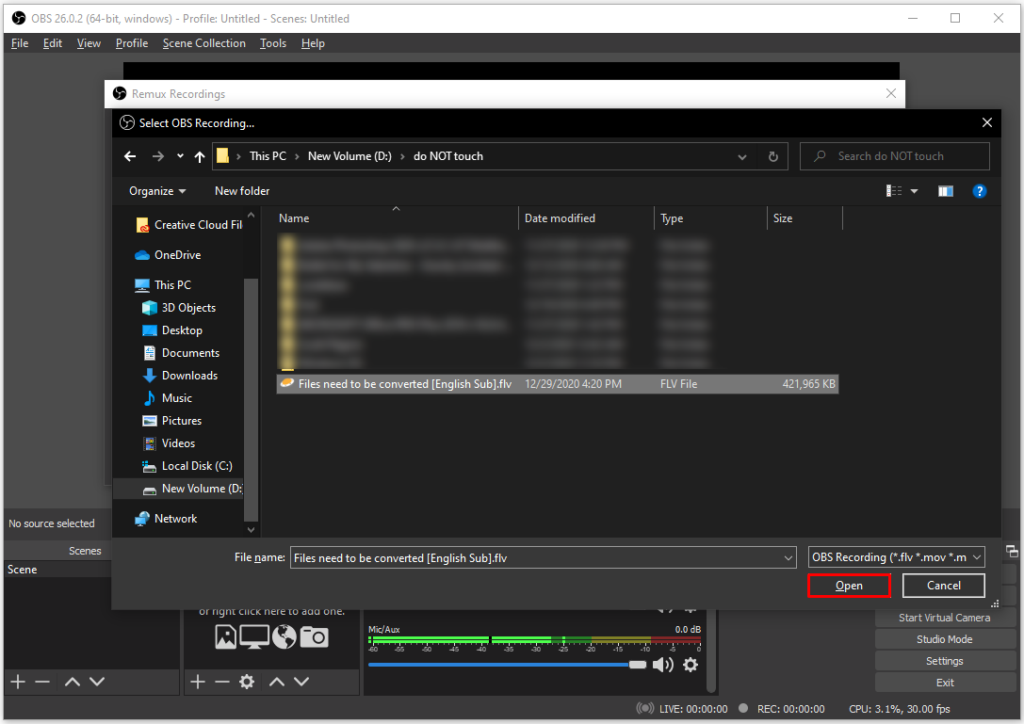The height and width of the screenshot is (724, 1024).
Task: Open the File menu in OBS
Action: (20, 43)
